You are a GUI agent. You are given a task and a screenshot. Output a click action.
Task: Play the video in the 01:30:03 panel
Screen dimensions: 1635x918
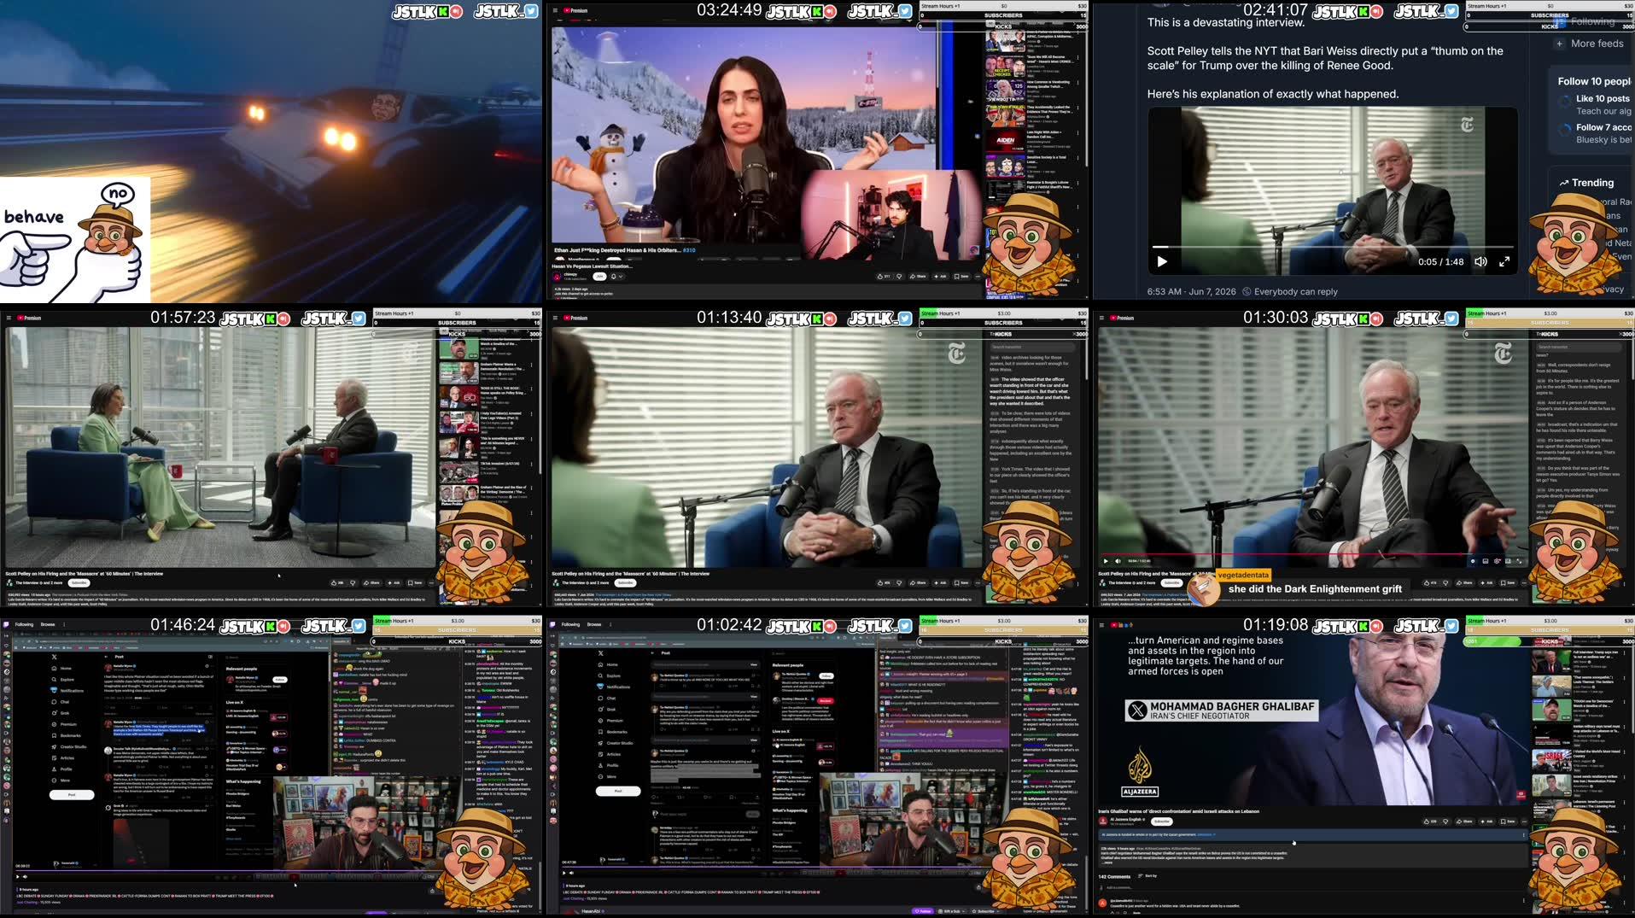1106,561
